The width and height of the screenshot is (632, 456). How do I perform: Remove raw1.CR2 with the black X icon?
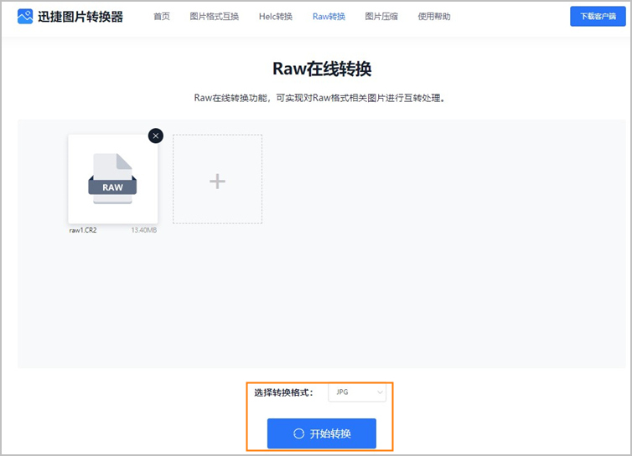point(155,136)
